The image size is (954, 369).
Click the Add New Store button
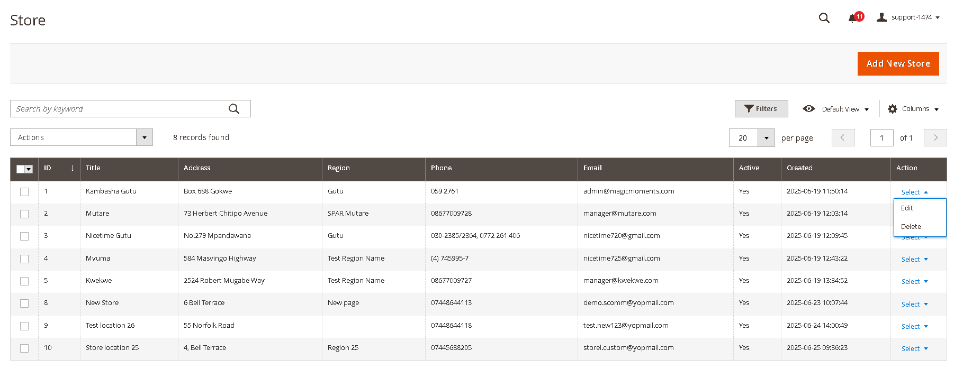(x=898, y=63)
